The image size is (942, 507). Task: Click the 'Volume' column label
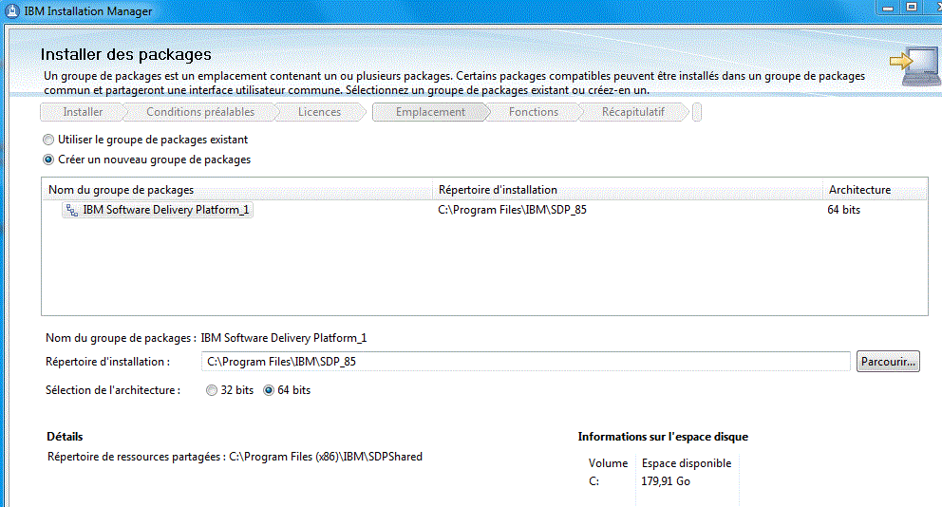tap(608, 463)
